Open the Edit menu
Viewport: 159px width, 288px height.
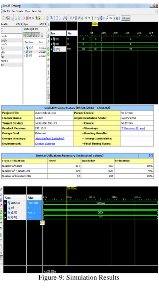(x=8, y=11)
